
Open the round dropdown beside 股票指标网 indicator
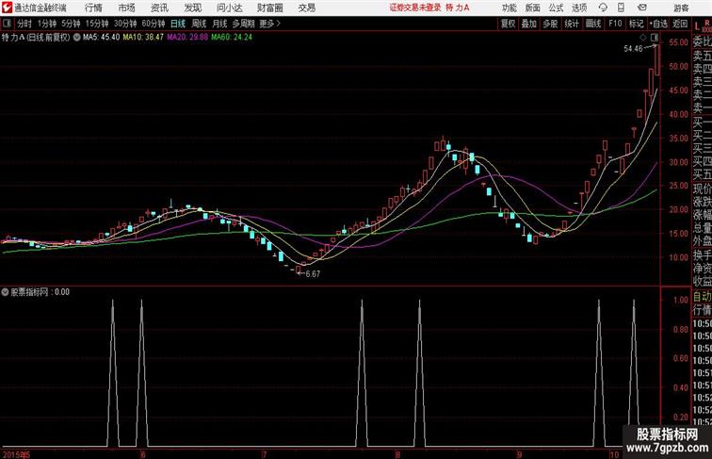[5, 292]
